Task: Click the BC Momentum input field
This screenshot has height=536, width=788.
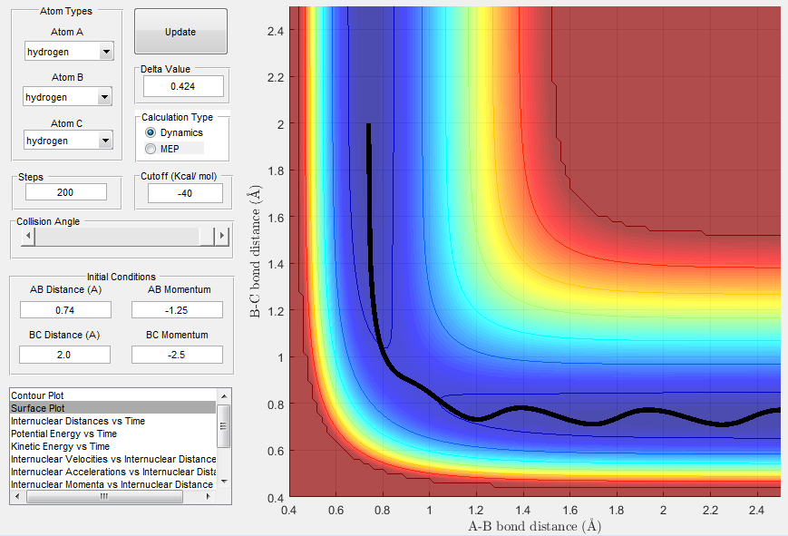Action: pos(177,355)
